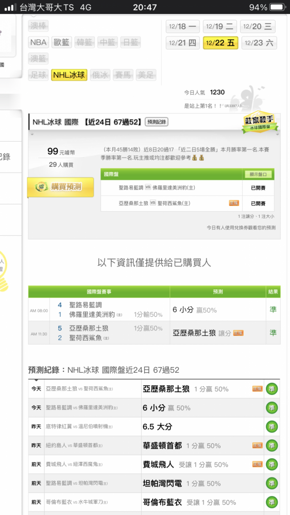Choose date 12/23 六
The width and height of the screenshot is (290, 515).
pos(259,43)
